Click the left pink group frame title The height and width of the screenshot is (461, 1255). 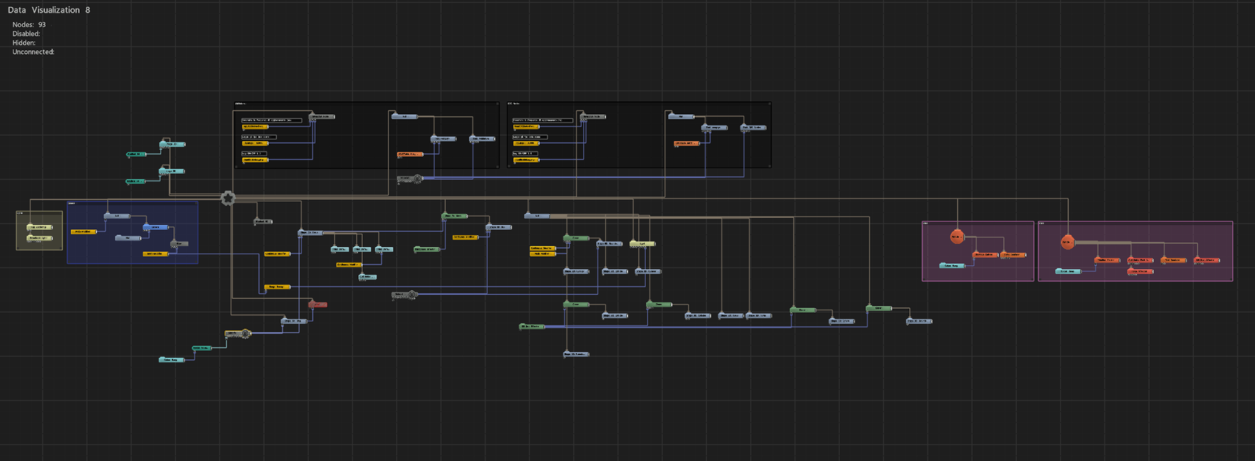coord(926,223)
